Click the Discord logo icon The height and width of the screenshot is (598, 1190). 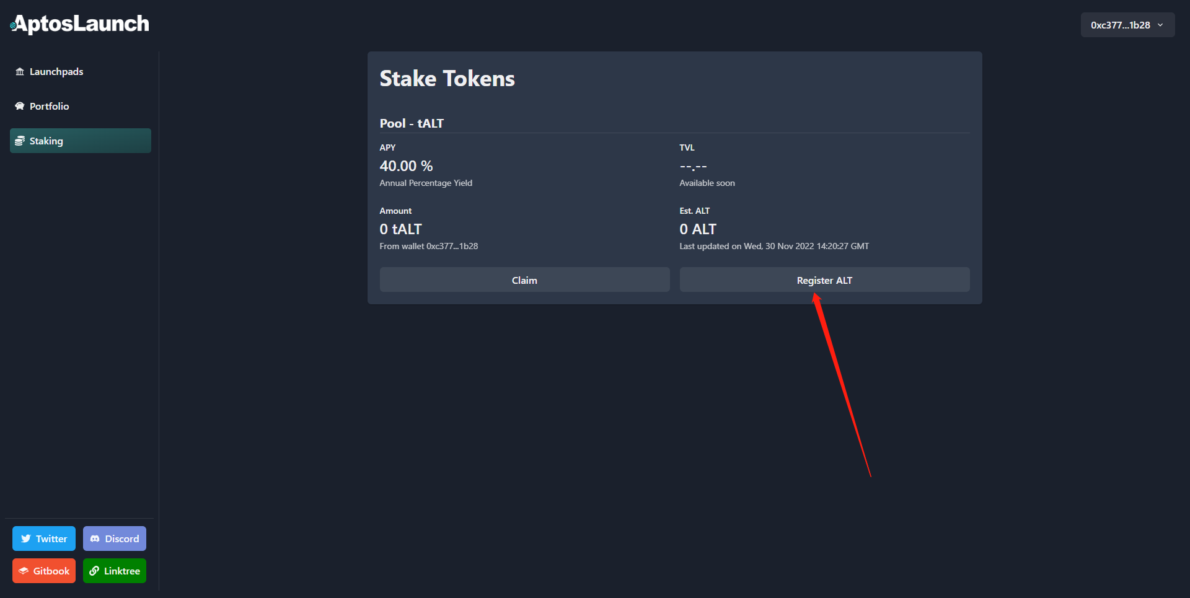pyautogui.click(x=95, y=539)
